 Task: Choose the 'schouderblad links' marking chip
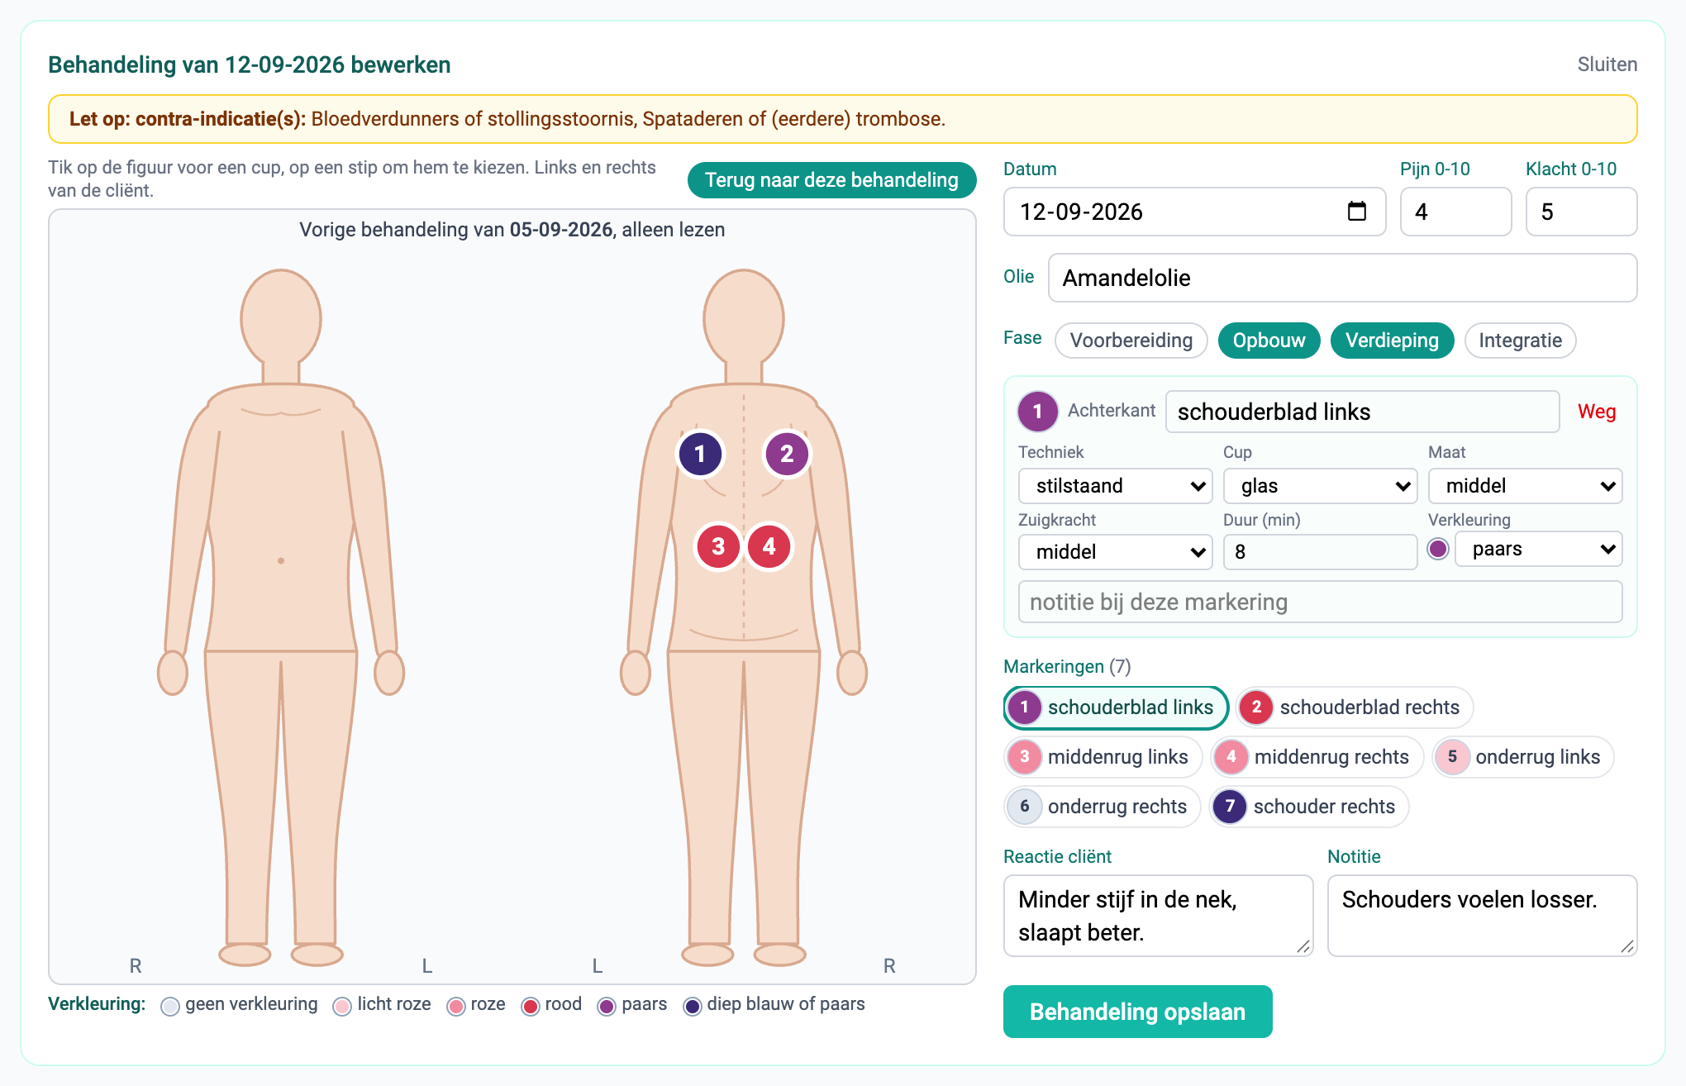tap(1116, 707)
